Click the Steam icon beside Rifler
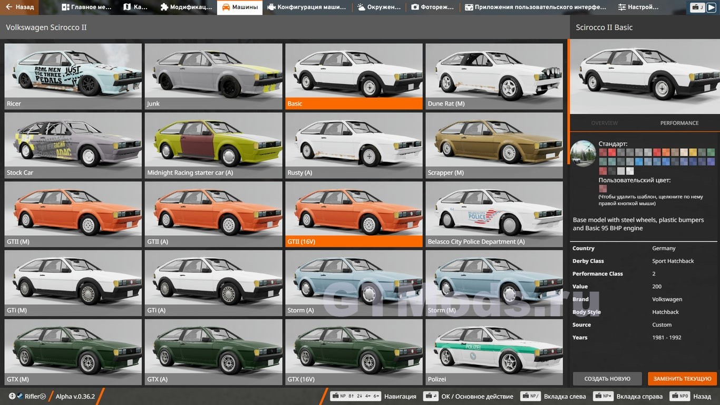The image size is (720, 405). click(21, 396)
